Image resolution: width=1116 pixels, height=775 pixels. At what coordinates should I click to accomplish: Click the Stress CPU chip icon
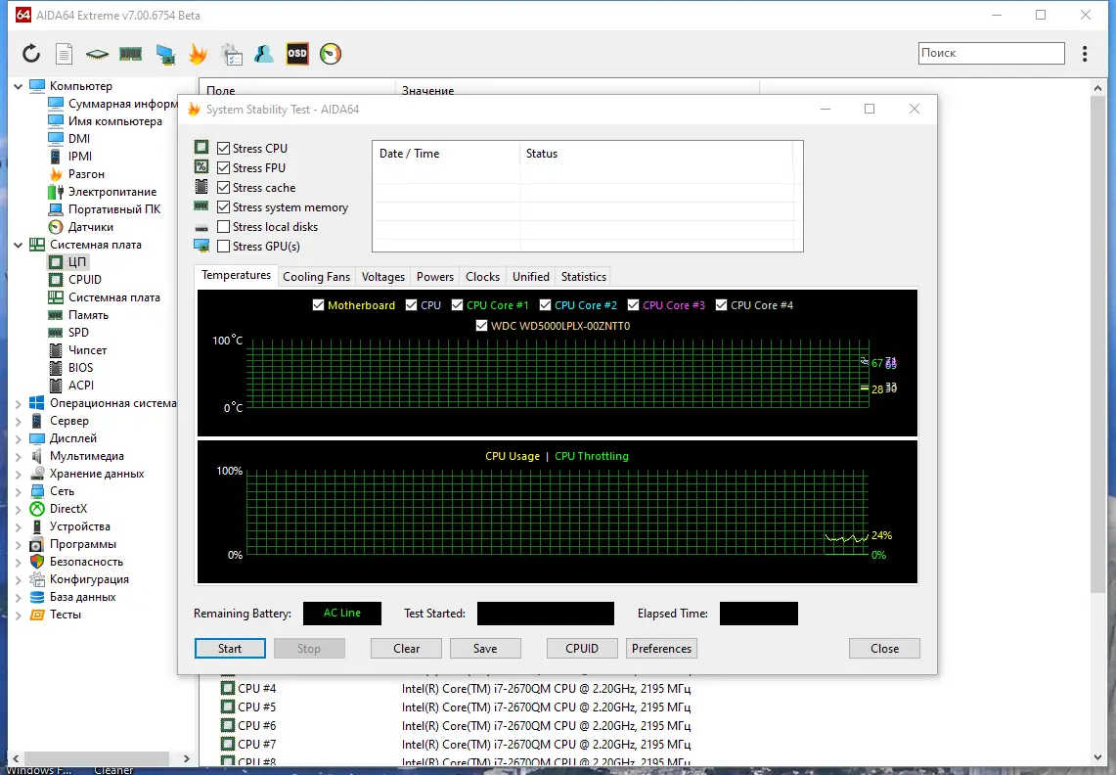click(201, 147)
